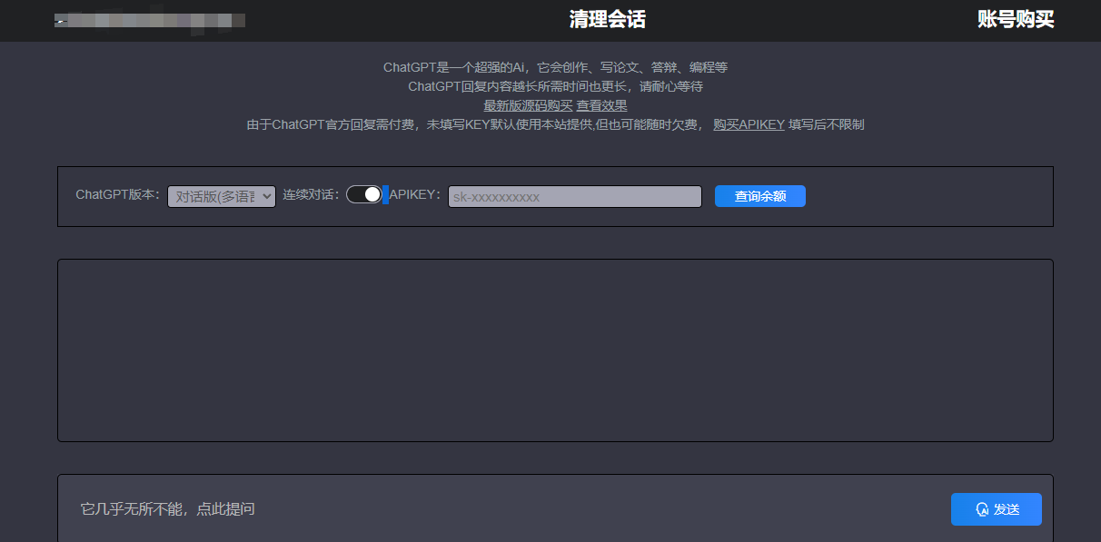This screenshot has width=1101, height=542.
Task: Click the 连续对话 label text
Action: (x=311, y=194)
